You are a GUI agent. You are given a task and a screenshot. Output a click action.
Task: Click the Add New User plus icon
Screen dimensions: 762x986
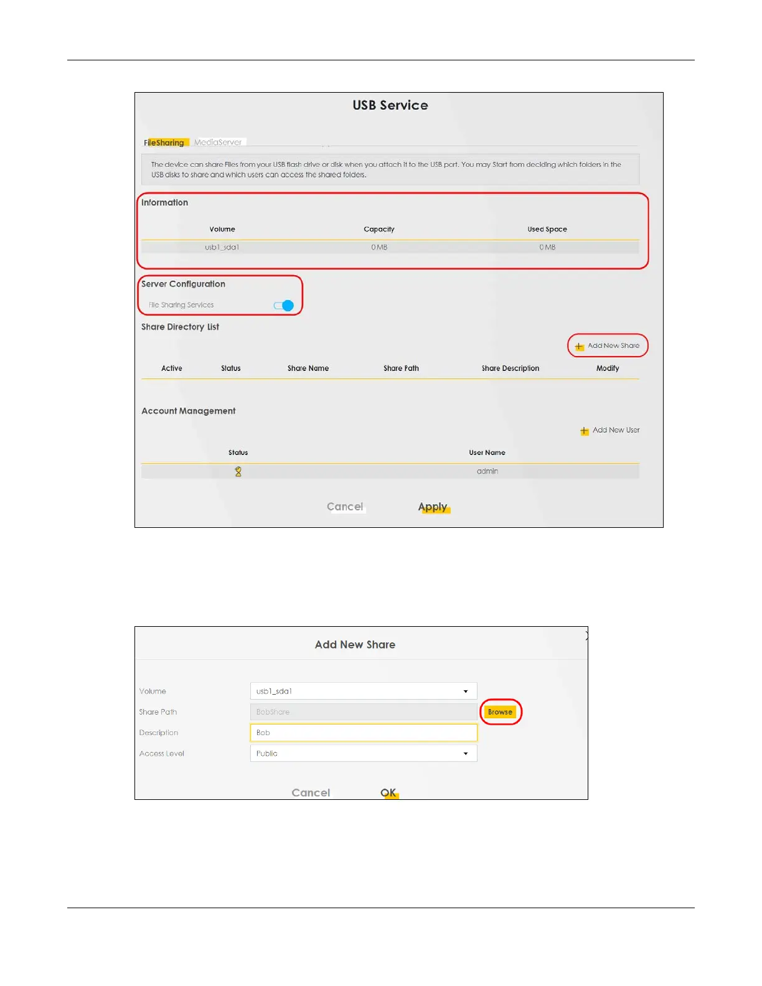[x=585, y=431]
